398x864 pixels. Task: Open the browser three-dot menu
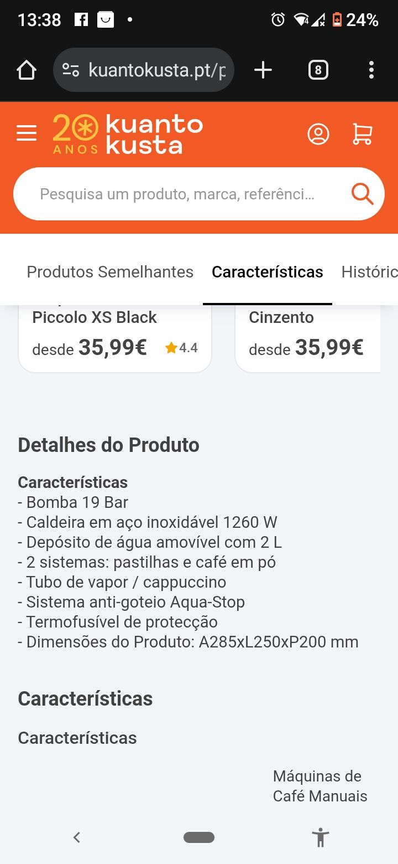[x=371, y=70]
